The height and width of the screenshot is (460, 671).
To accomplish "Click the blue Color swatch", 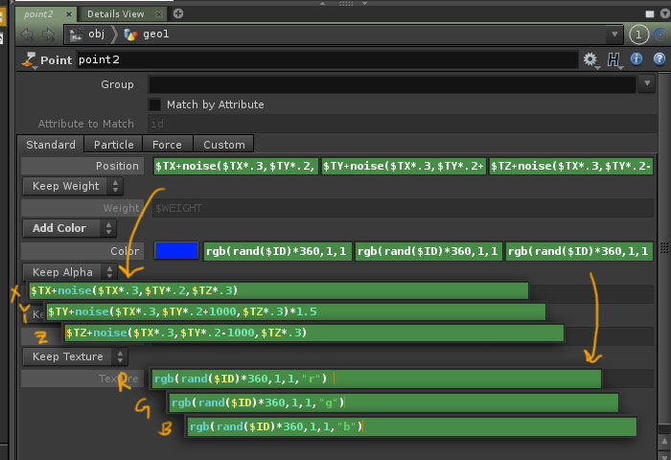I will [176, 251].
